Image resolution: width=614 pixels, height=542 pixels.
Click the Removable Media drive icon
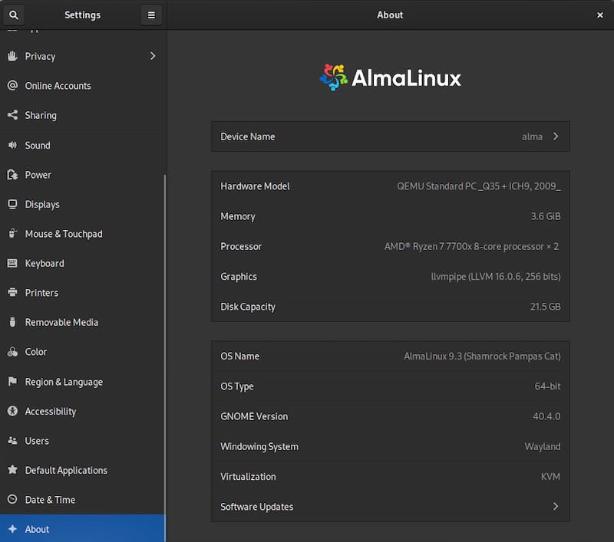coord(12,322)
